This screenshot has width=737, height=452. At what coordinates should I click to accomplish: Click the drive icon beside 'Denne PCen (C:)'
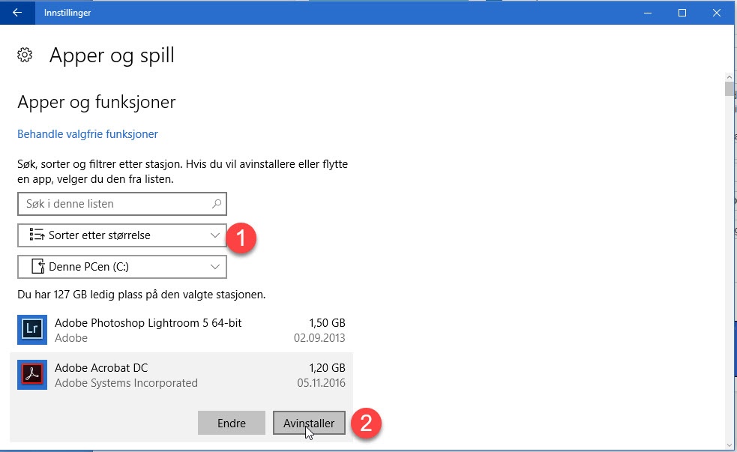click(36, 267)
